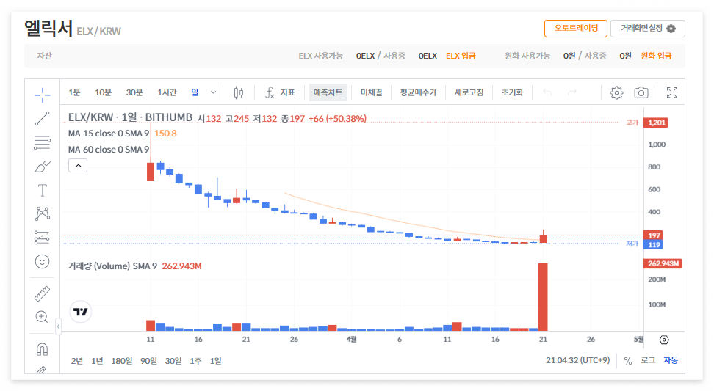Select the brush drawing tool
The image size is (714, 391).
click(43, 167)
